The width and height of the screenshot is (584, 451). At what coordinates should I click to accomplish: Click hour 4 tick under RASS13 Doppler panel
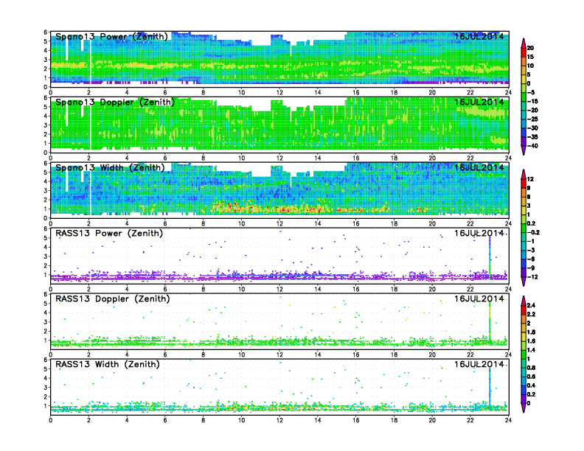click(x=127, y=354)
